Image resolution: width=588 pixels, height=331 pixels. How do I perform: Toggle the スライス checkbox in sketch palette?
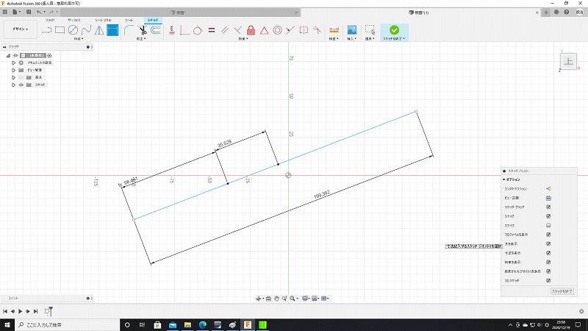click(548, 225)
